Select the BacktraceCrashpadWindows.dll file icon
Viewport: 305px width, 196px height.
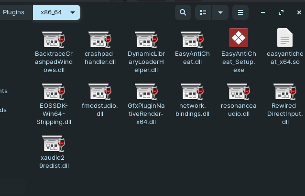tap(54, 40)
